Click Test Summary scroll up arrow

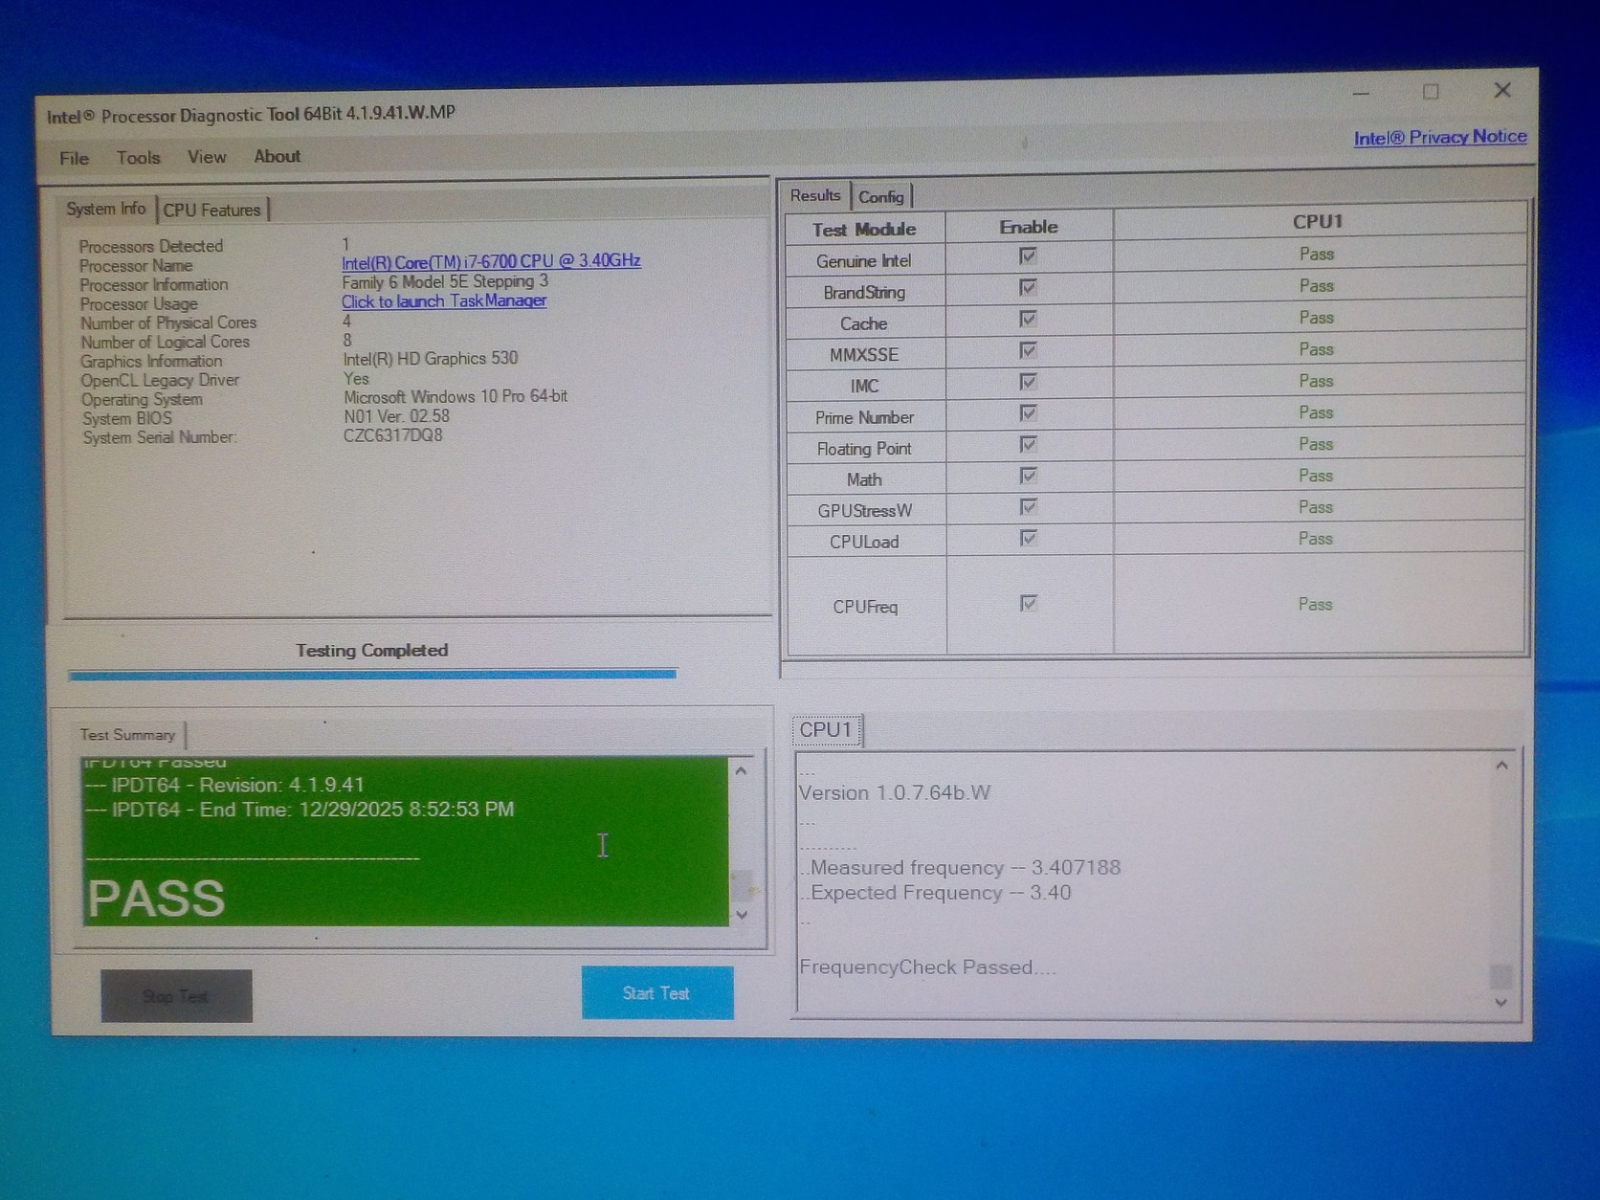coord(741,770)
